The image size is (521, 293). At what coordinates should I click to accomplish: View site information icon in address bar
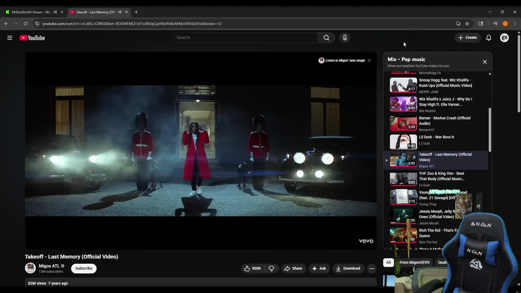[x=37, y=24]
